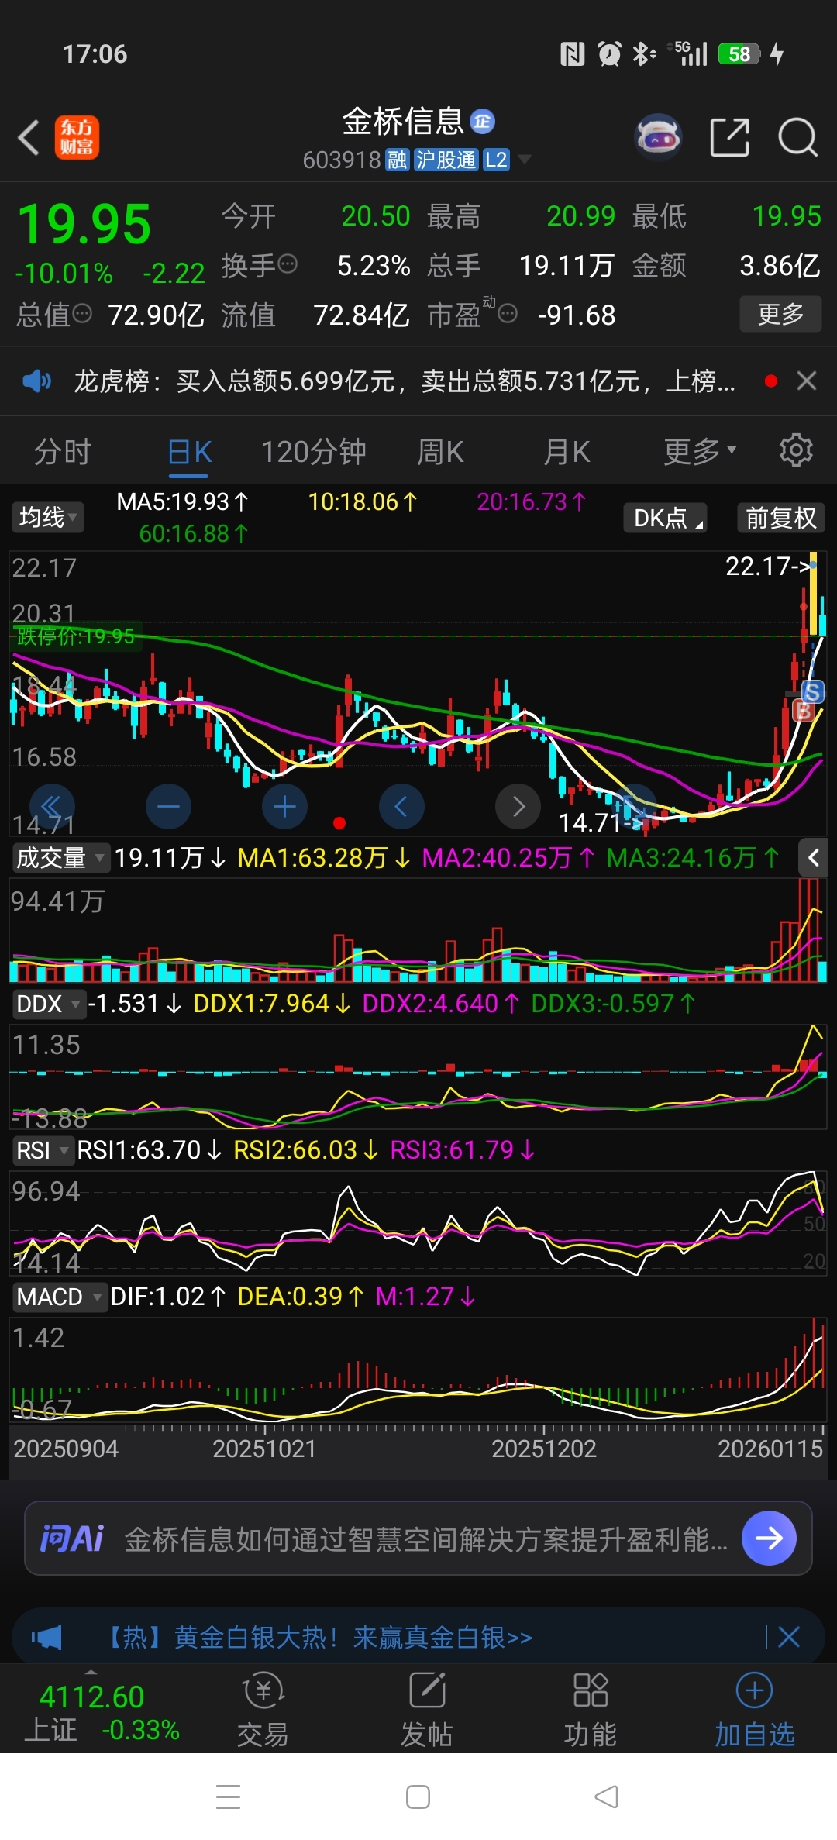Screen dimensions: 837x1840
Task: Move chart left with arrow button
Action: coord(401,807)
